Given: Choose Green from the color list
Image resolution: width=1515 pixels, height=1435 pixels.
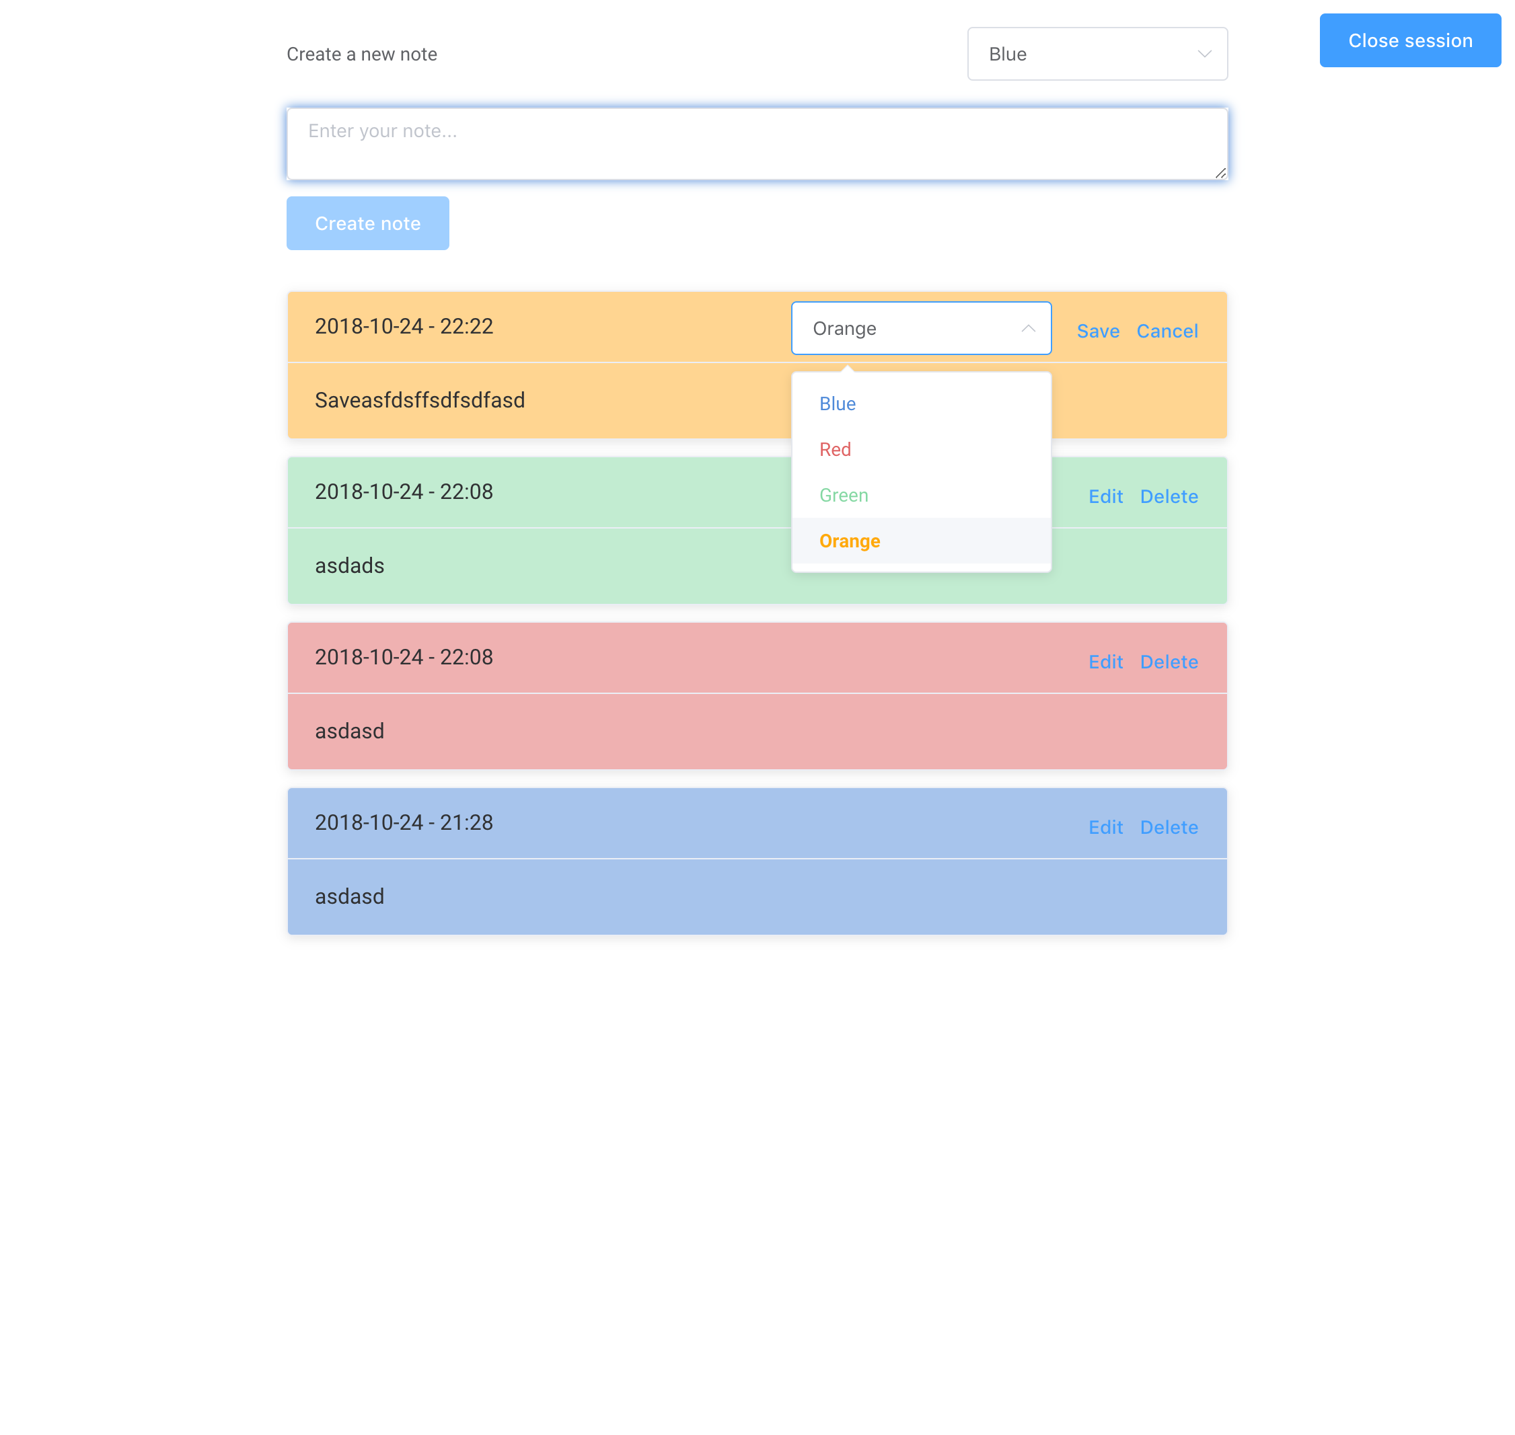Looking at the screenshot, I should coord(920,495).
